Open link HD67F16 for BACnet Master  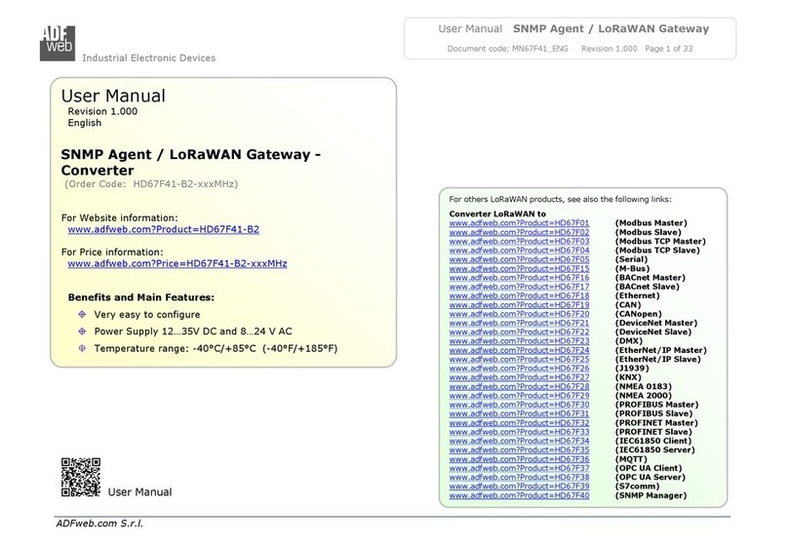click(519, 277)
